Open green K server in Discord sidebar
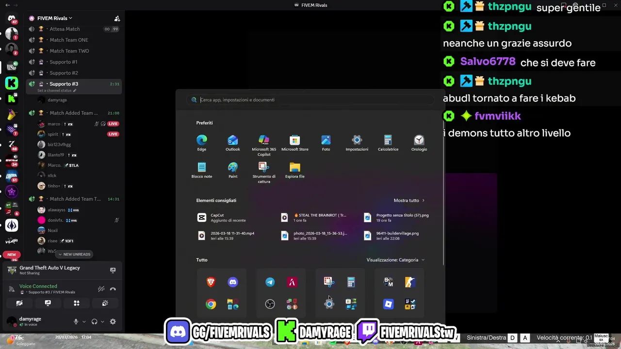 coord(12,83)
